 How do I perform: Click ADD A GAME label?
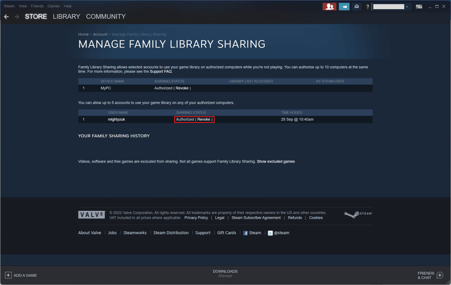(25, 275)
